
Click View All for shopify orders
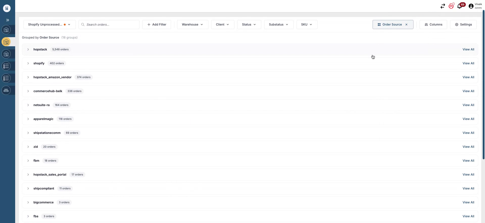click(468, 63)
